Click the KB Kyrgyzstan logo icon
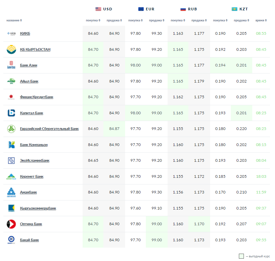The height and width of the screenshot is (261, 275). (x=11, y=49)
